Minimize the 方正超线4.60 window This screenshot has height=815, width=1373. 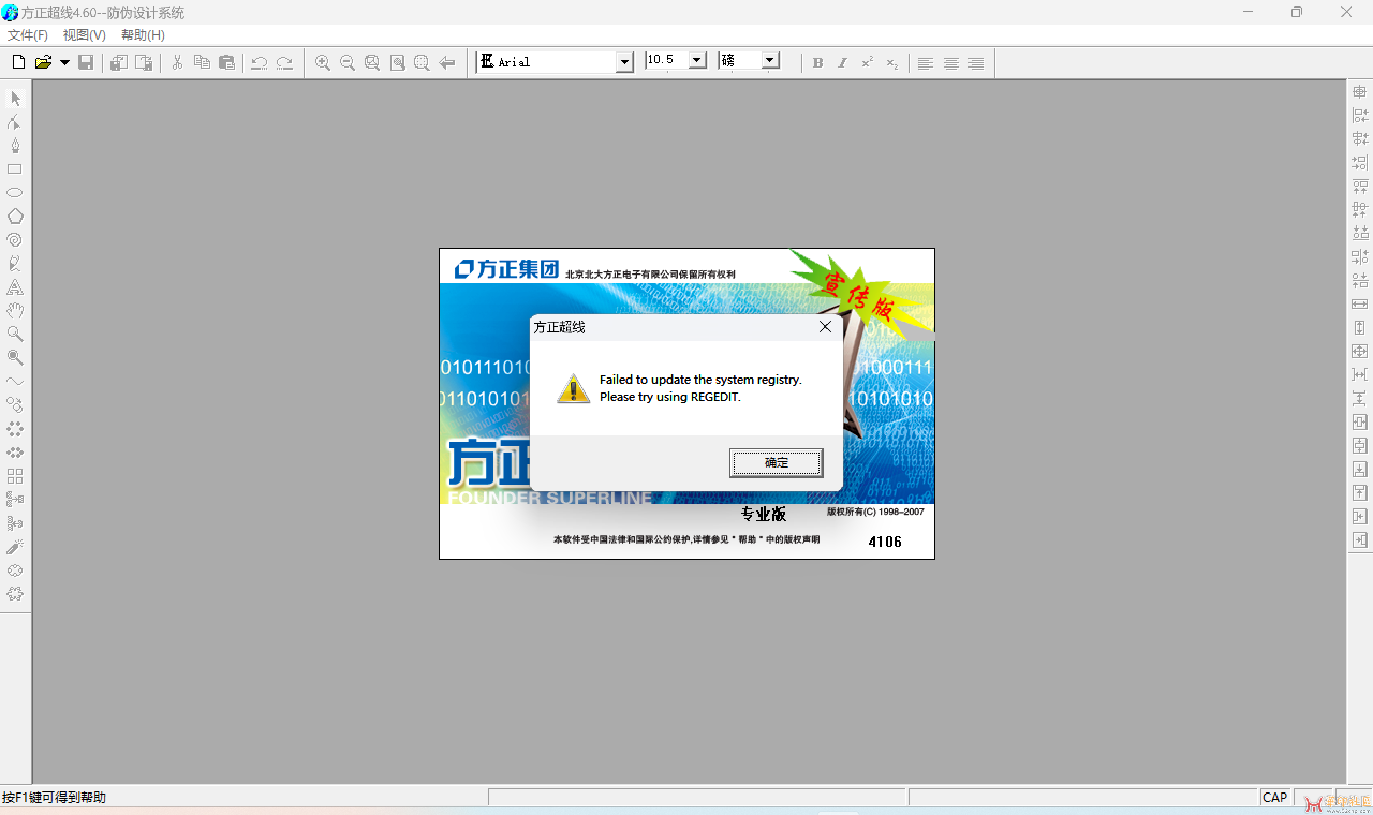click(x=1248, y=12)
